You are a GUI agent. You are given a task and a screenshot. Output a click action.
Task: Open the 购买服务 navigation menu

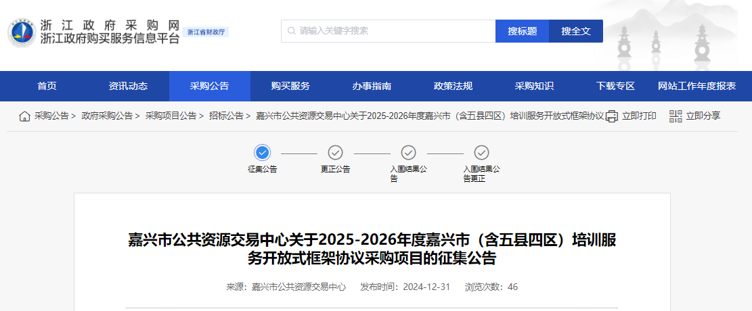pos(290,86)
